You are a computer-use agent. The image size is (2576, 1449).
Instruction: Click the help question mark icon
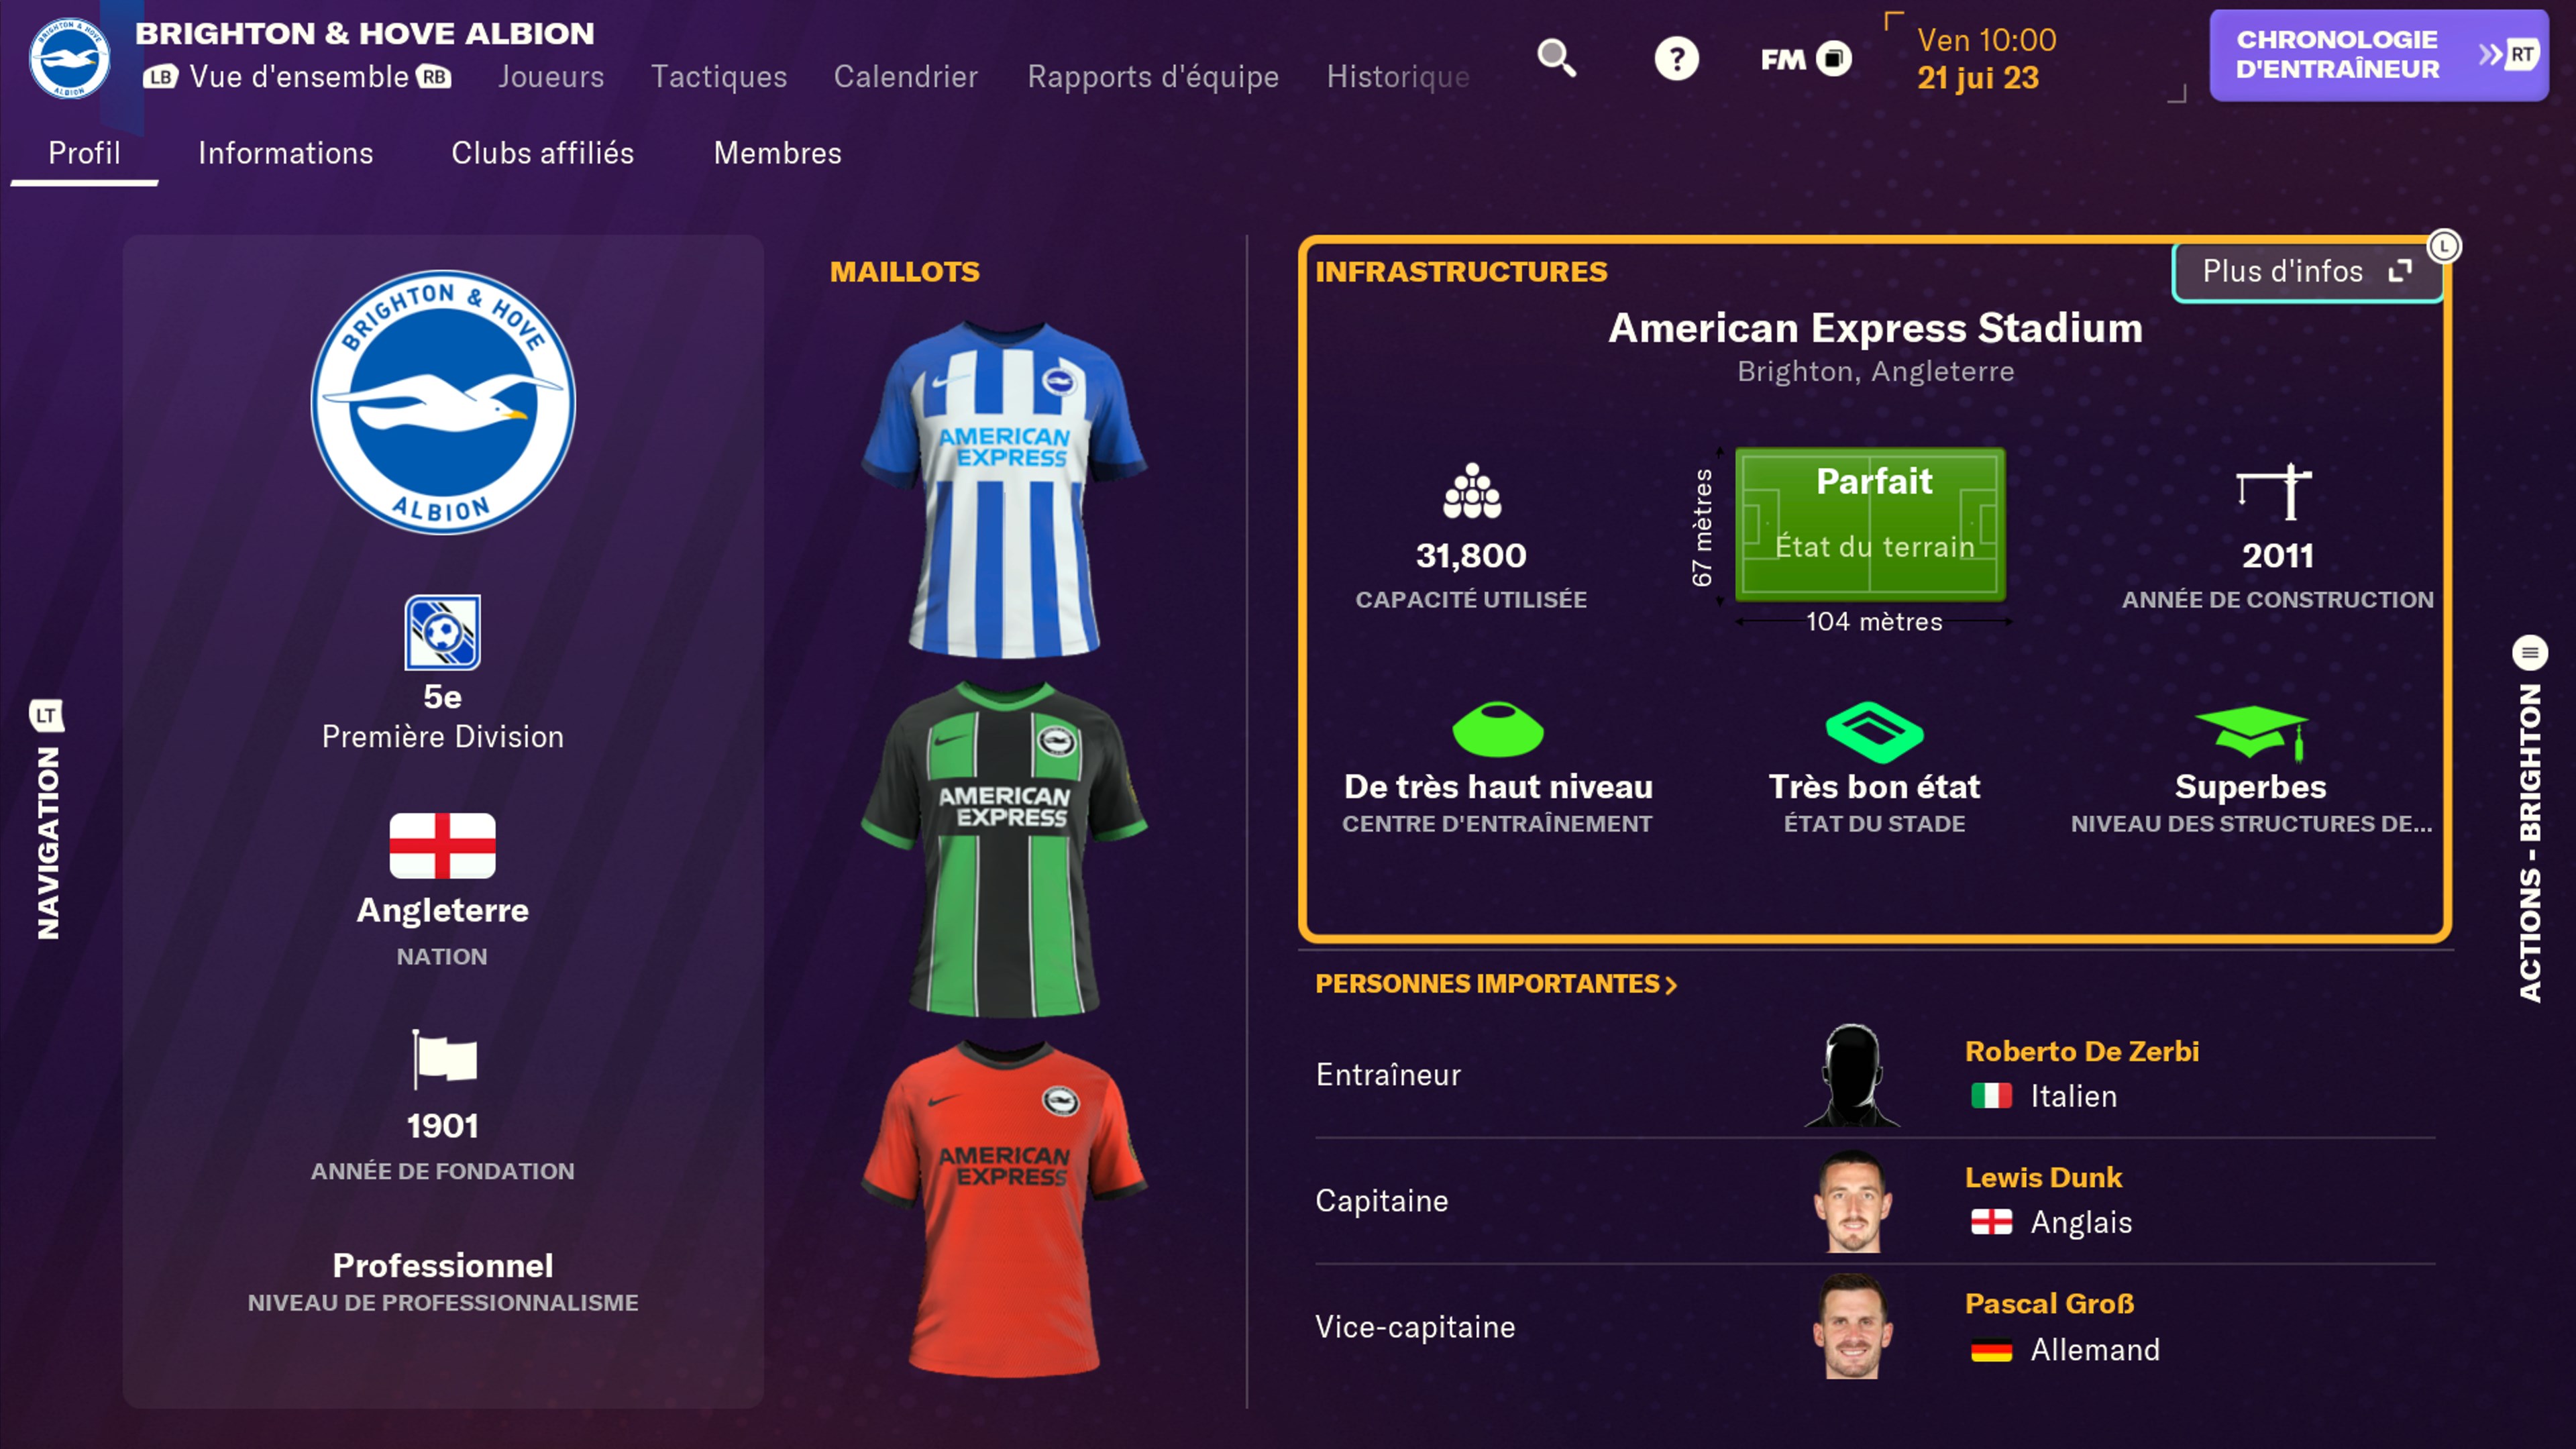(1676, 58)
